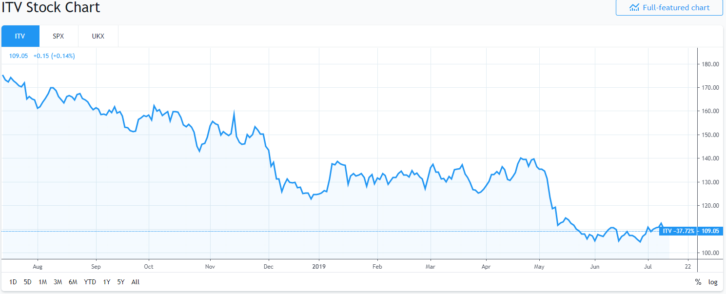The image size is (726, 294).
Task: Click the ITV Stock Chart heading
Action: click(x=51, y=7)
